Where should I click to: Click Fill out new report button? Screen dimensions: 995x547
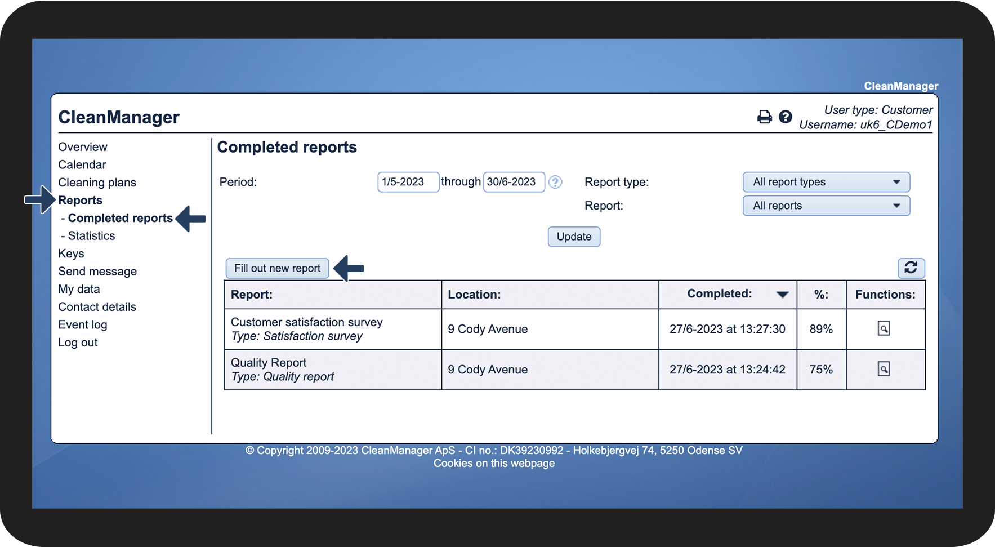click(277, 268)
